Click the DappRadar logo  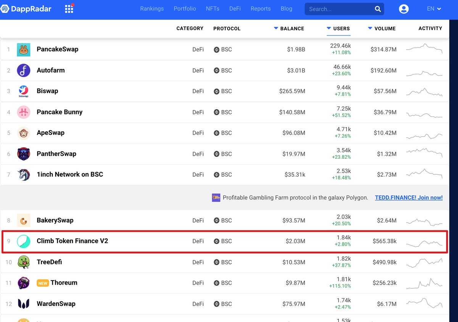pyautogui.click(x=26, y=9)
